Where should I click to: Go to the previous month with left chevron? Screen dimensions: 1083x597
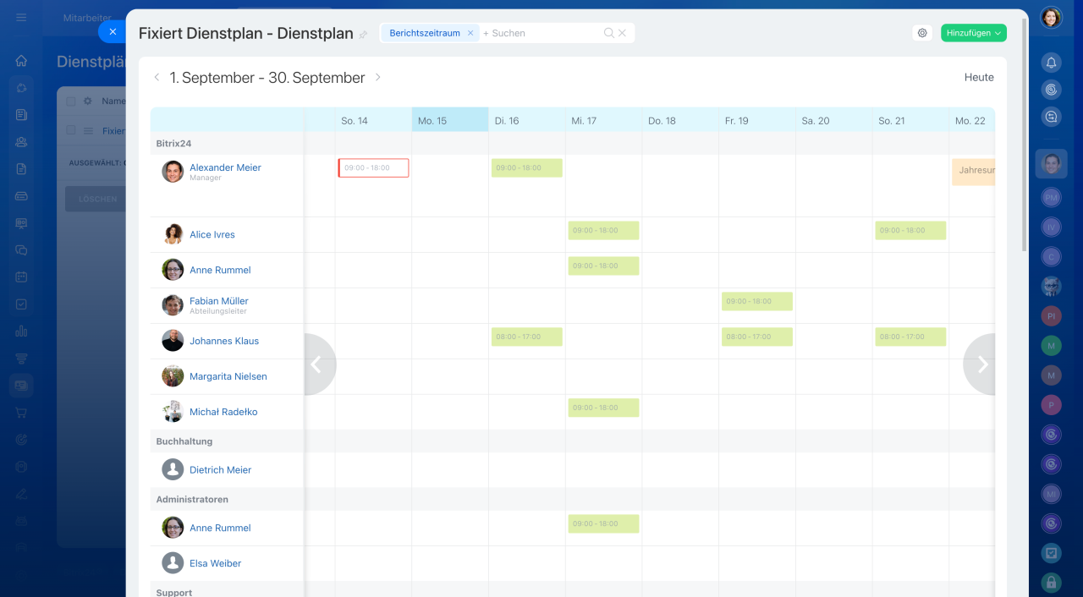pos(157,77)
